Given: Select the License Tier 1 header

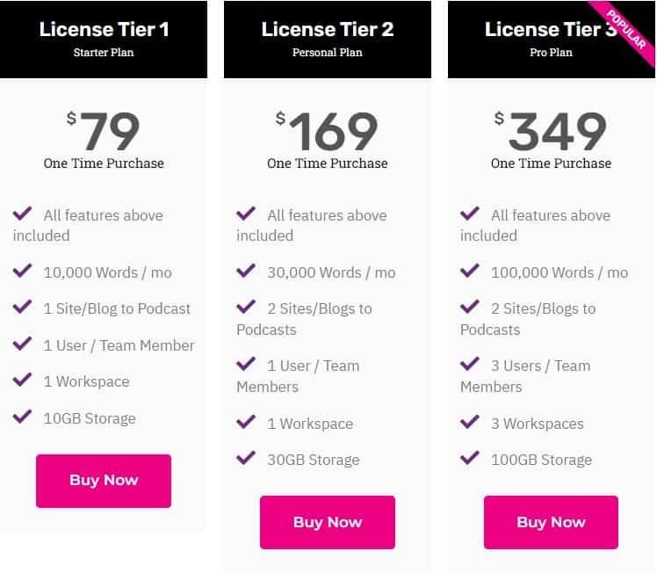Looking at the screenshot, I should pyautogui.click(x=104, y=30).
